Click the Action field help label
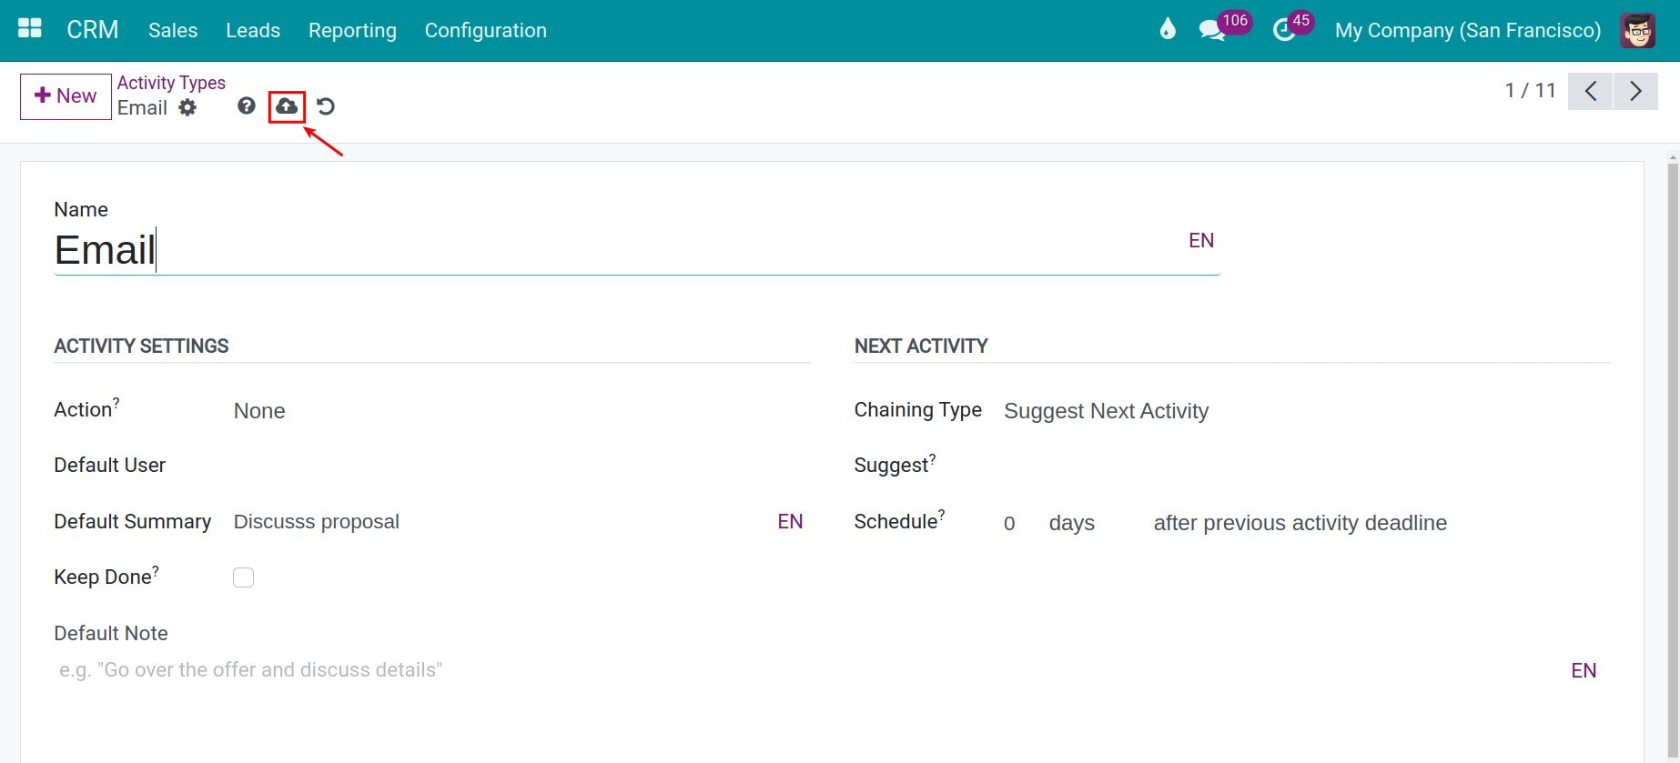Screen dimensions: 1680x763 [x=86, y=409]
